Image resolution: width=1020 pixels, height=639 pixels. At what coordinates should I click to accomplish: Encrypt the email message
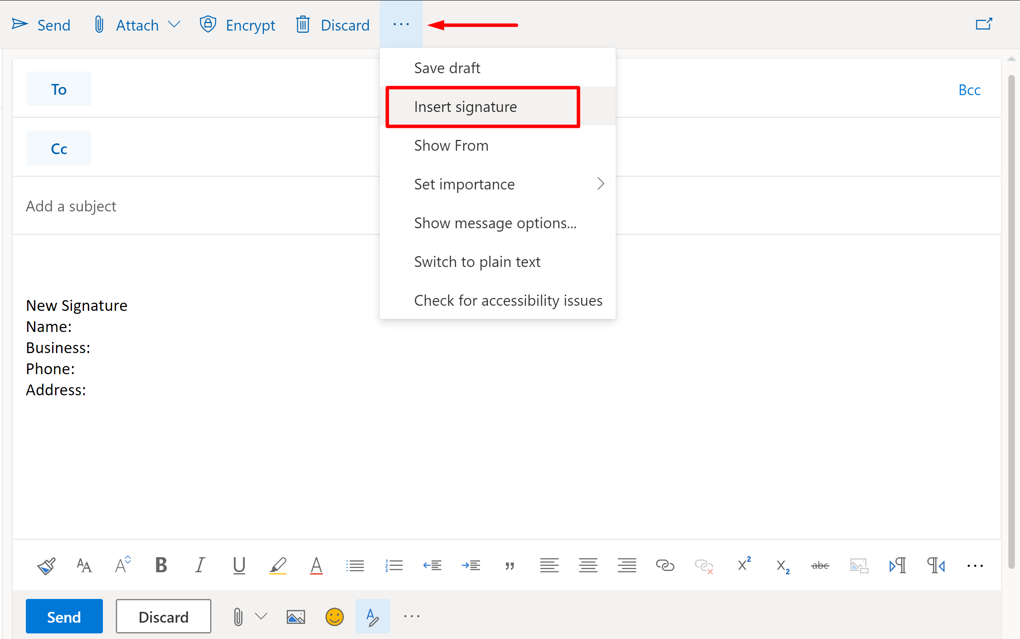pyautogui.click(x=237, y=25)
